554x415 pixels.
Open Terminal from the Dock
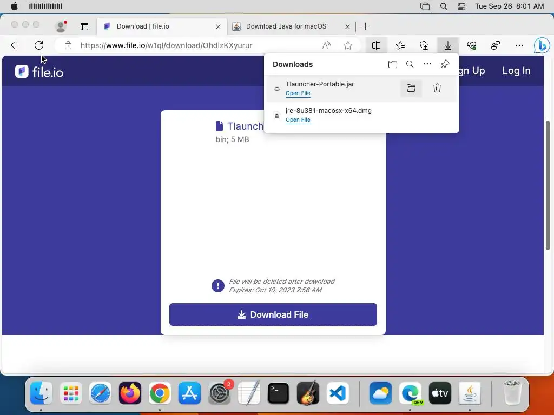pos(278,393)
